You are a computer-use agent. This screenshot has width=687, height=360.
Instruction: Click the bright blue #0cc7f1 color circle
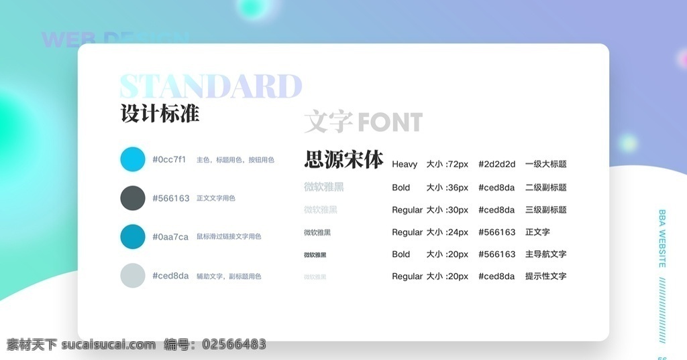[x=133, y=159]
